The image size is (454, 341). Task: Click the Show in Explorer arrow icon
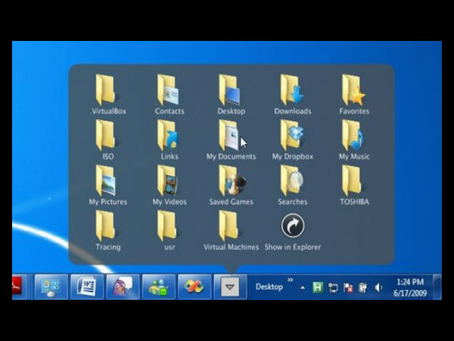(293, 226)
